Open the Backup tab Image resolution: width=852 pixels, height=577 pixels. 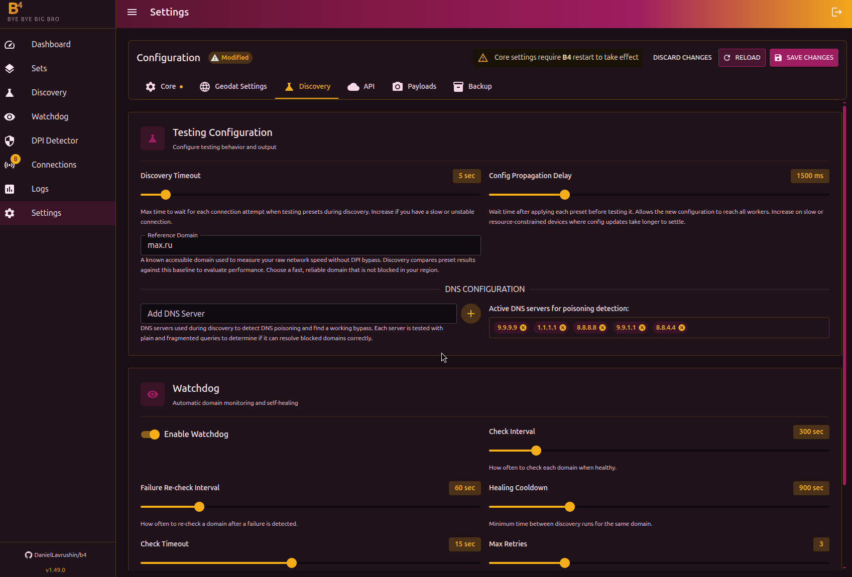click(x=472, y=86)
